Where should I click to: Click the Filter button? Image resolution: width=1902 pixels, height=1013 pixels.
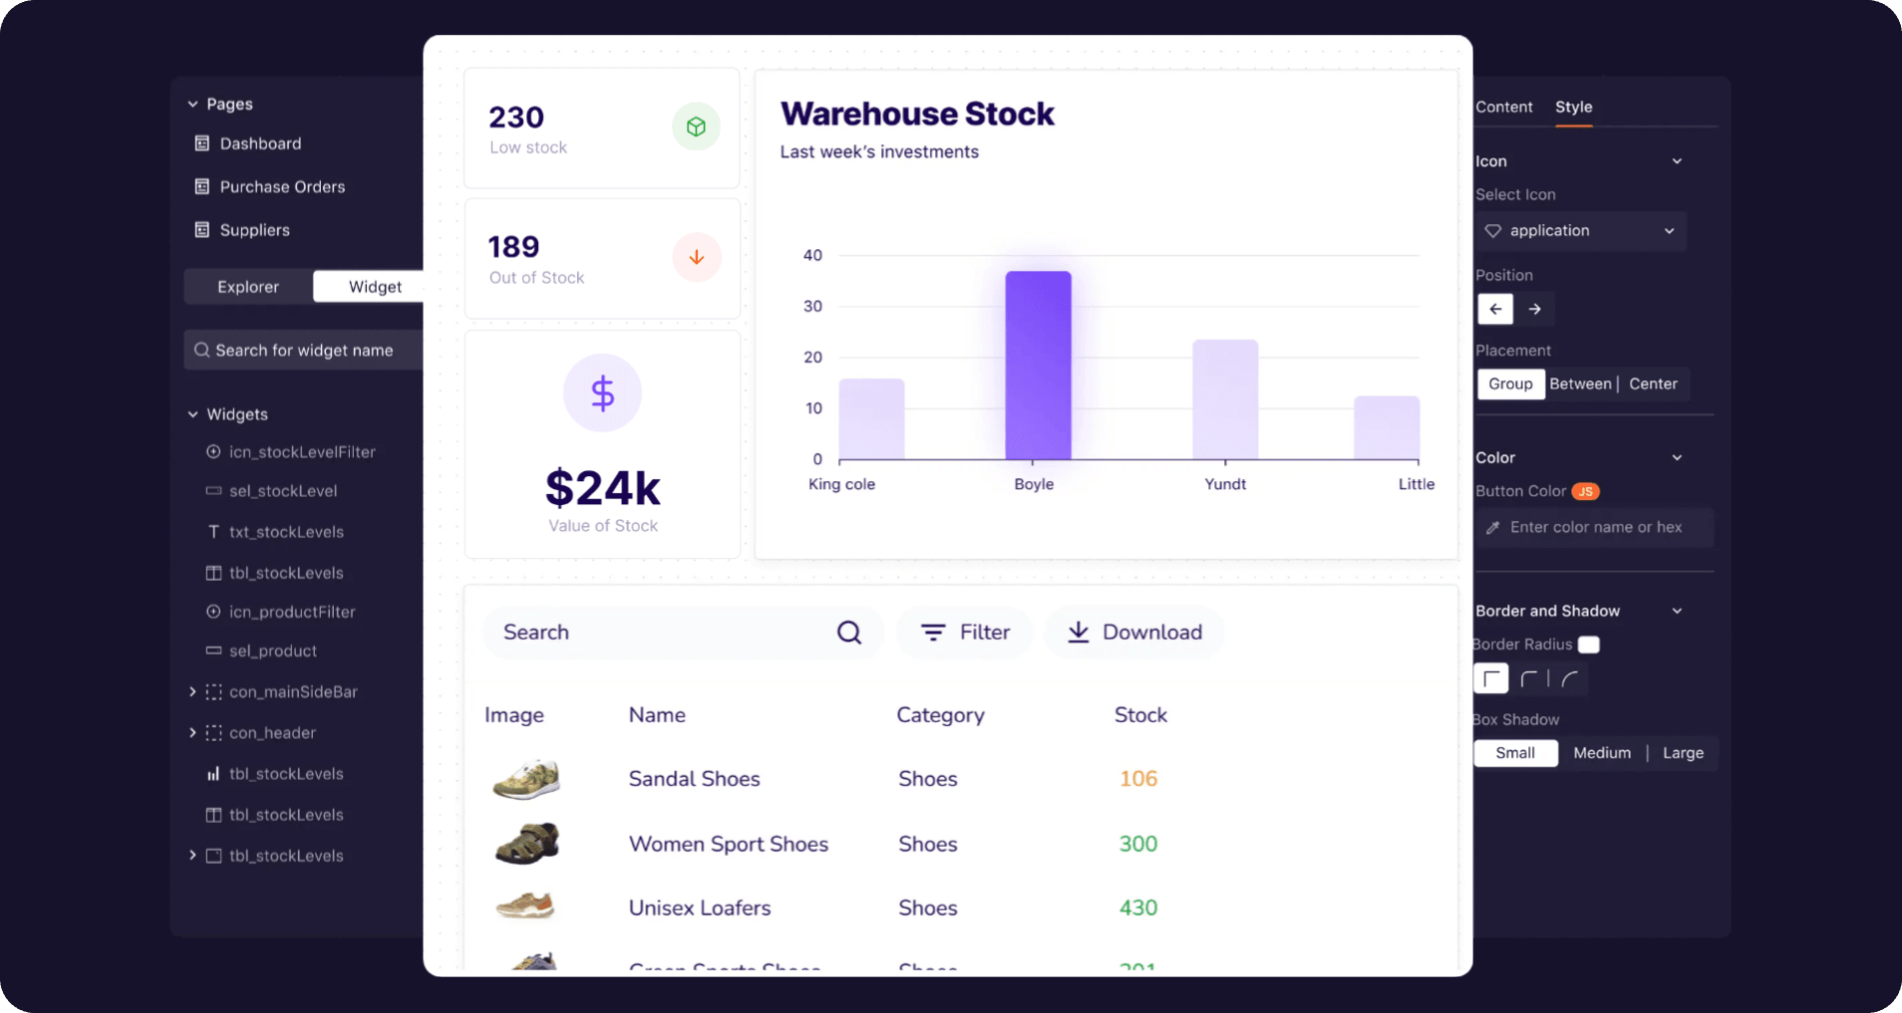964,633
